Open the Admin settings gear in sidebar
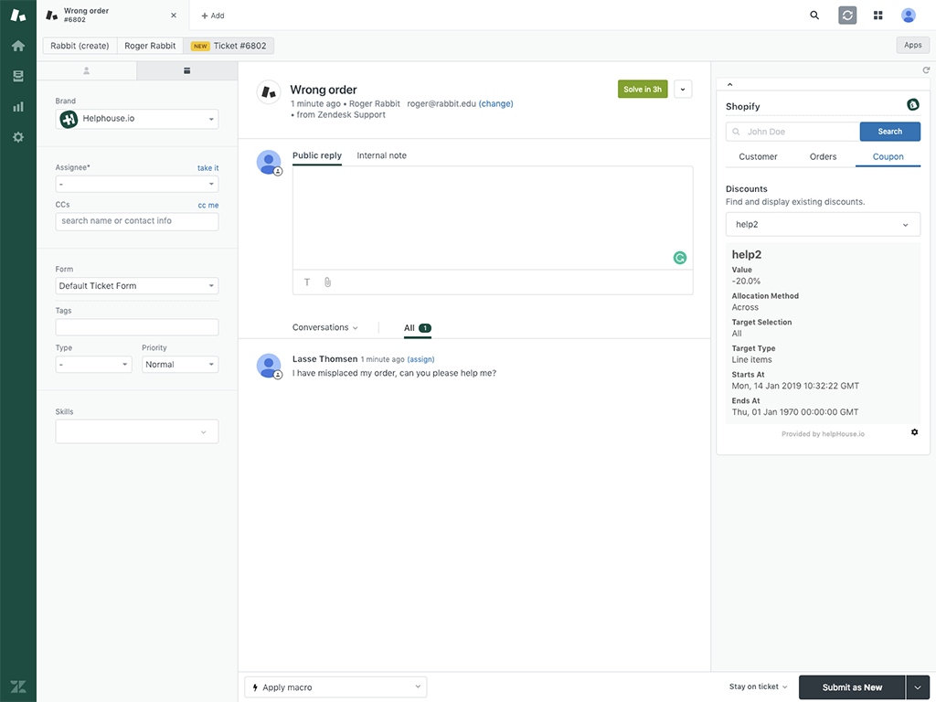936x702 pixels. [x=17, y=136]
